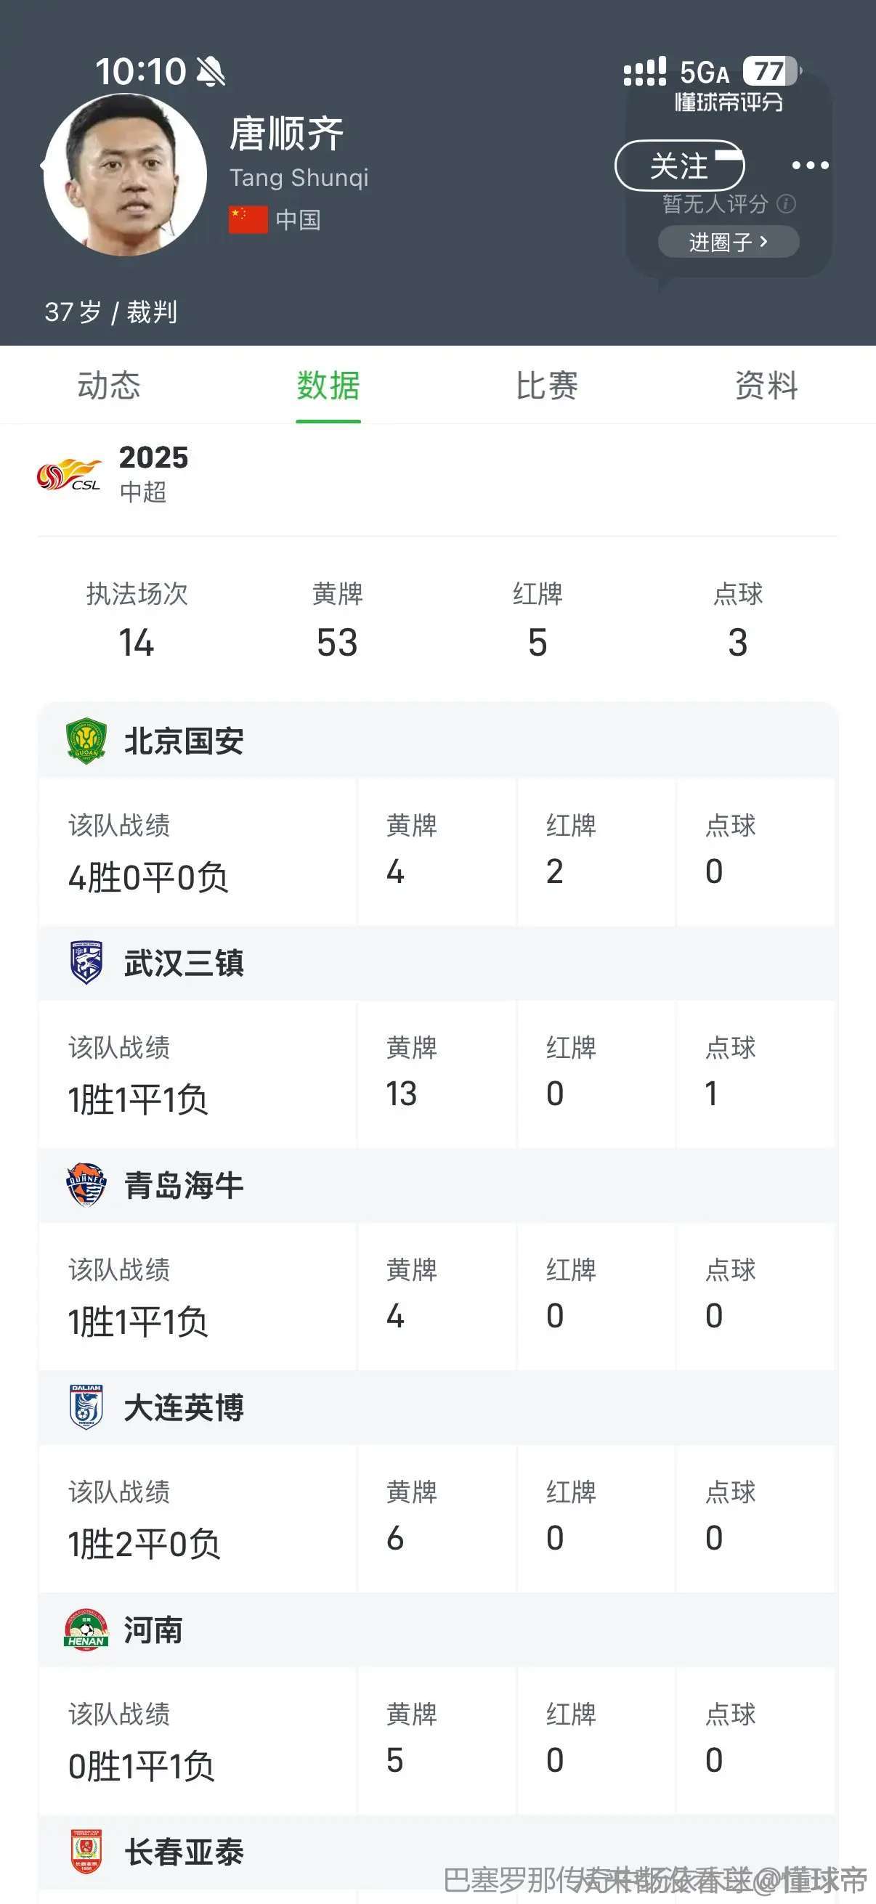
Task: Switch to the 资料 tab
Action: [x=766, y=386]
